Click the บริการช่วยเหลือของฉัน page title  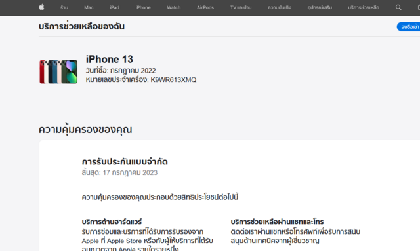click(81, 26)
